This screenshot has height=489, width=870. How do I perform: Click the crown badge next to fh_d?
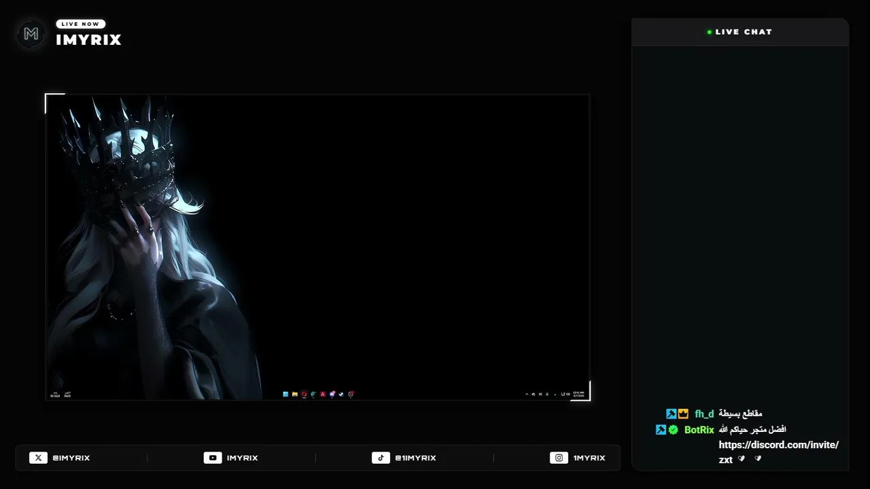[x=683, y=414]
